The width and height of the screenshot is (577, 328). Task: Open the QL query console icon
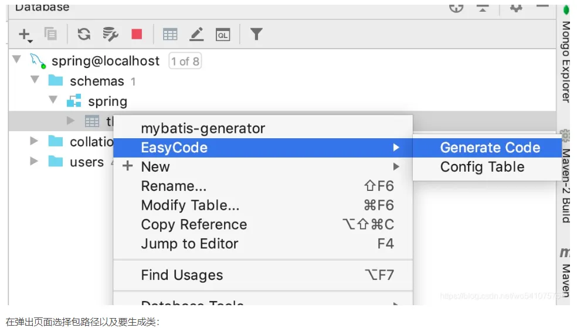(223, 35)
